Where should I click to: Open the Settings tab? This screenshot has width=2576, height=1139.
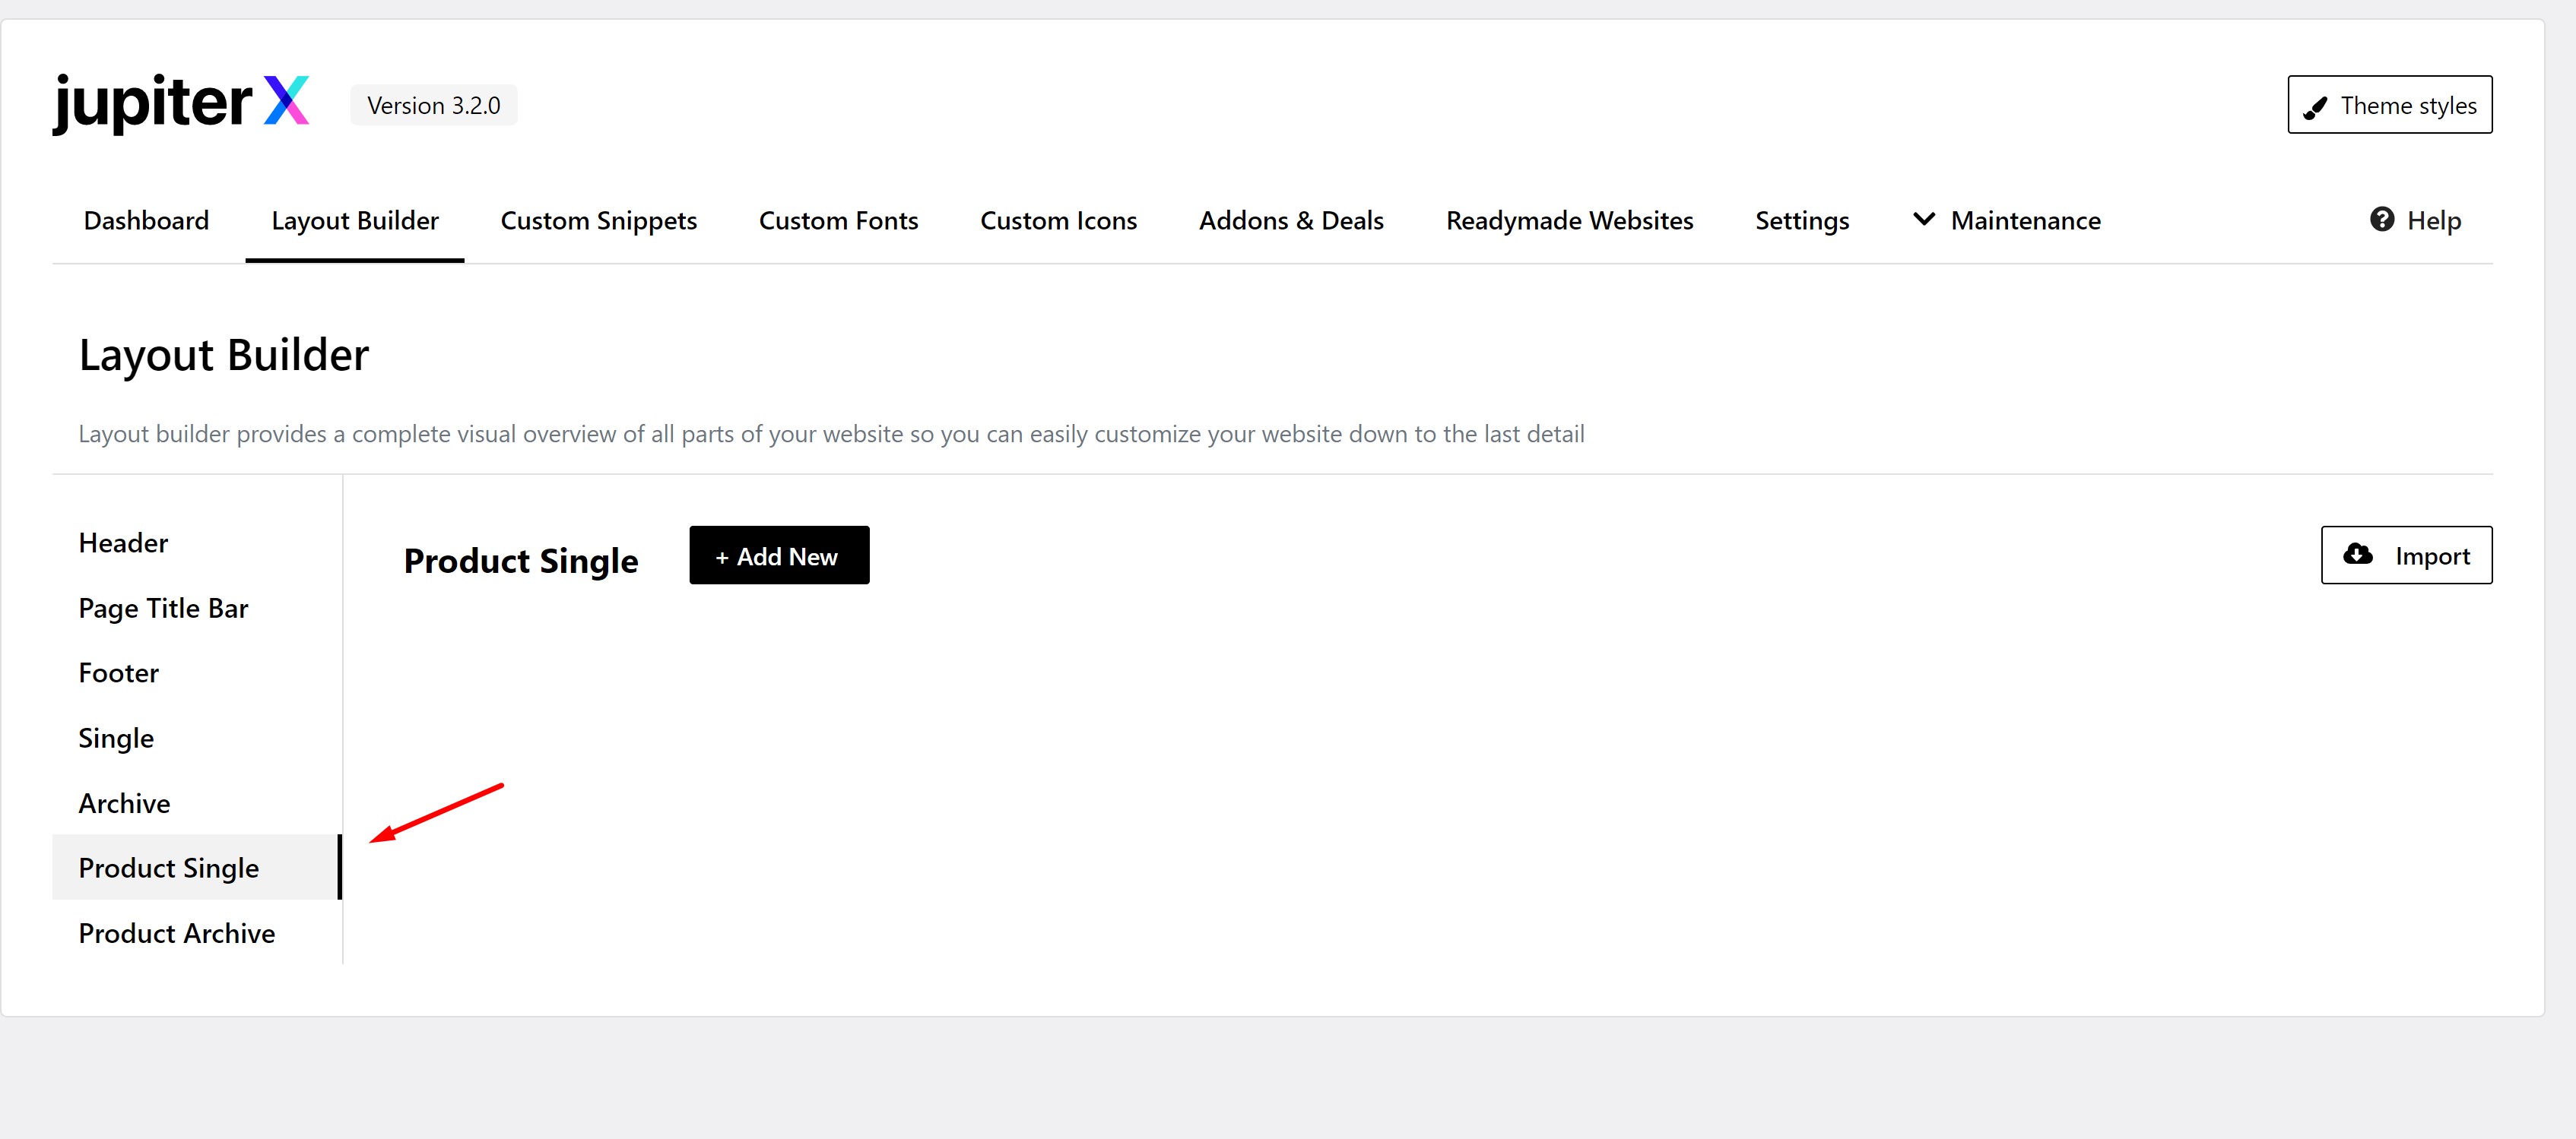click(1802, 220)
